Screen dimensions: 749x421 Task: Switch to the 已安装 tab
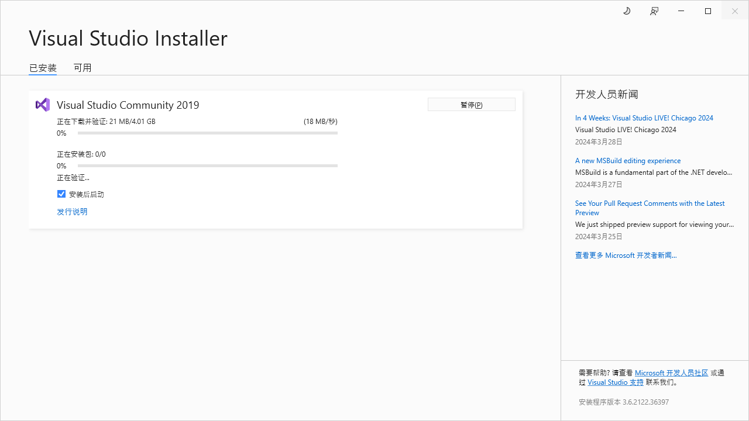pyautogui.click(x=43, y=68)
